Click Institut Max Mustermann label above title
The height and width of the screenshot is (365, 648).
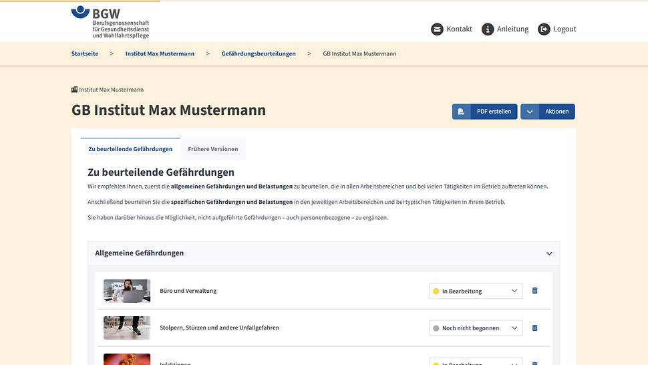(112, 90)
